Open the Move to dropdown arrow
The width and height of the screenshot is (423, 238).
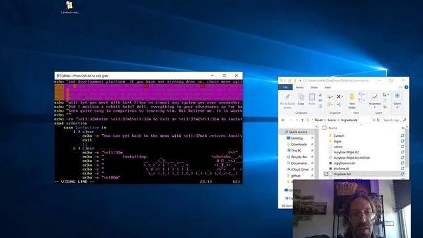332,97
